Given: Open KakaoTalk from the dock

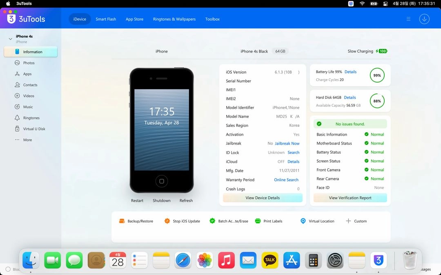Looking at the screenshot, I should click(x=270, y=260).
